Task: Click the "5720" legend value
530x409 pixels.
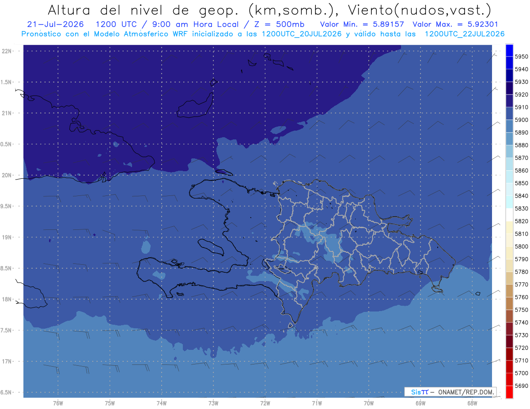Action: pos(522,348)
